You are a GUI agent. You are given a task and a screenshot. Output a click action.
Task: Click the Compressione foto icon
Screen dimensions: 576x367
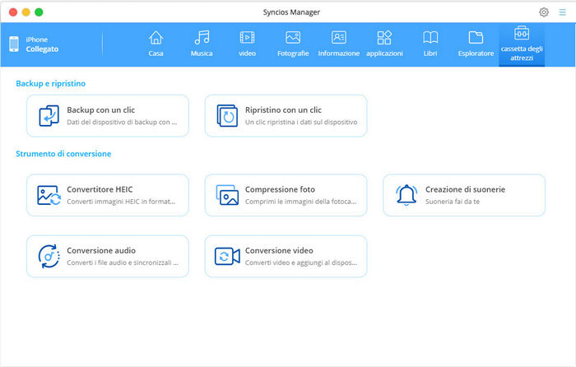pyautogui.click(x=227, y=195)
